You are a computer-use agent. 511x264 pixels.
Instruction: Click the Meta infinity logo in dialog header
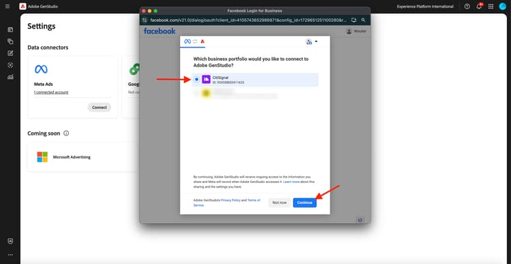[187, 42]
